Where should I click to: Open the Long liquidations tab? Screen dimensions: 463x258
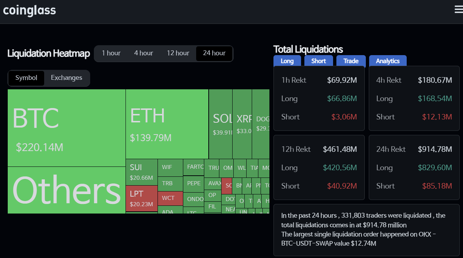pos(287,61)
